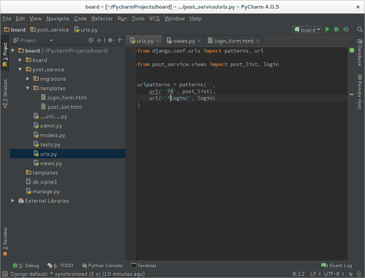Close the views.py tab

click(199, 41)
